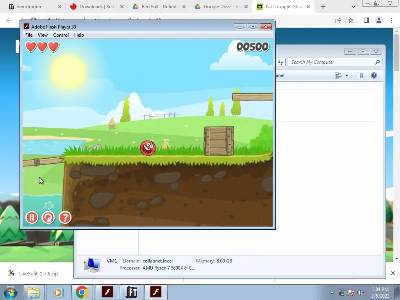Click the red ball character

click(x=148, y=148)
